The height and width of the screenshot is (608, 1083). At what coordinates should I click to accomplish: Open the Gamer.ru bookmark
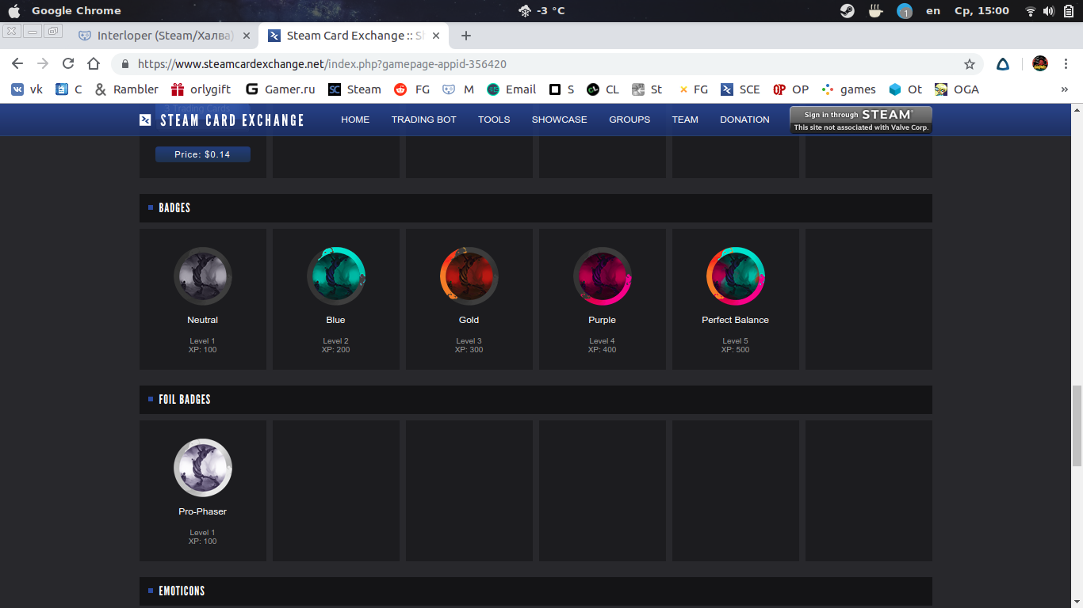[281, 89]
